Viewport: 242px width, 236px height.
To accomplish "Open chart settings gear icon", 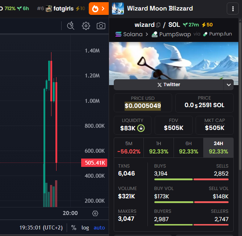I will (x=86, y=26).
